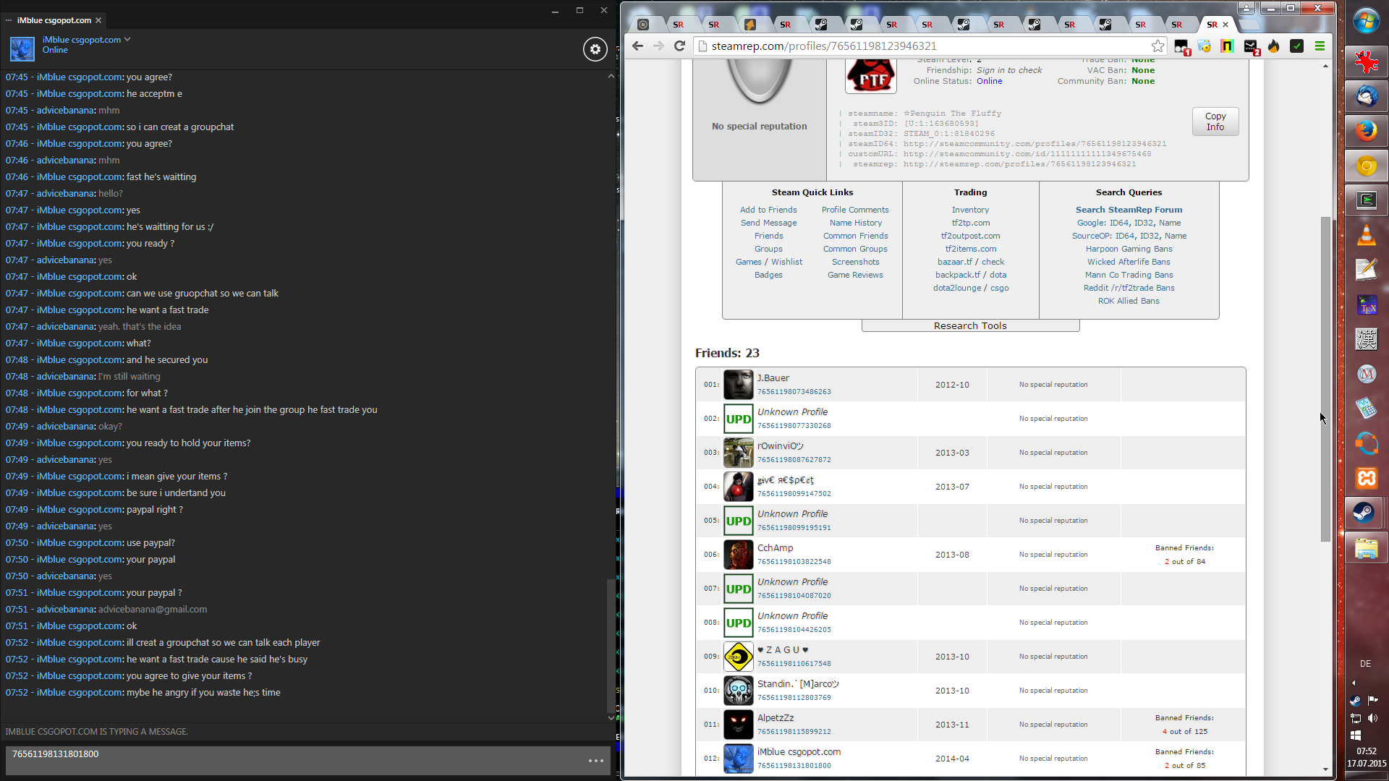Screen dimensions: 1389x781
Task: Open the backpack.tf trading link
Action: pos(957,275)
